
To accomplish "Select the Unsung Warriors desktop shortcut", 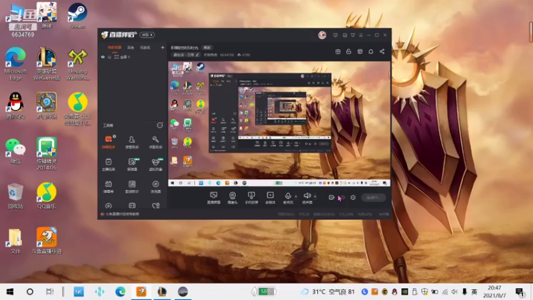I will pos(77,64).
